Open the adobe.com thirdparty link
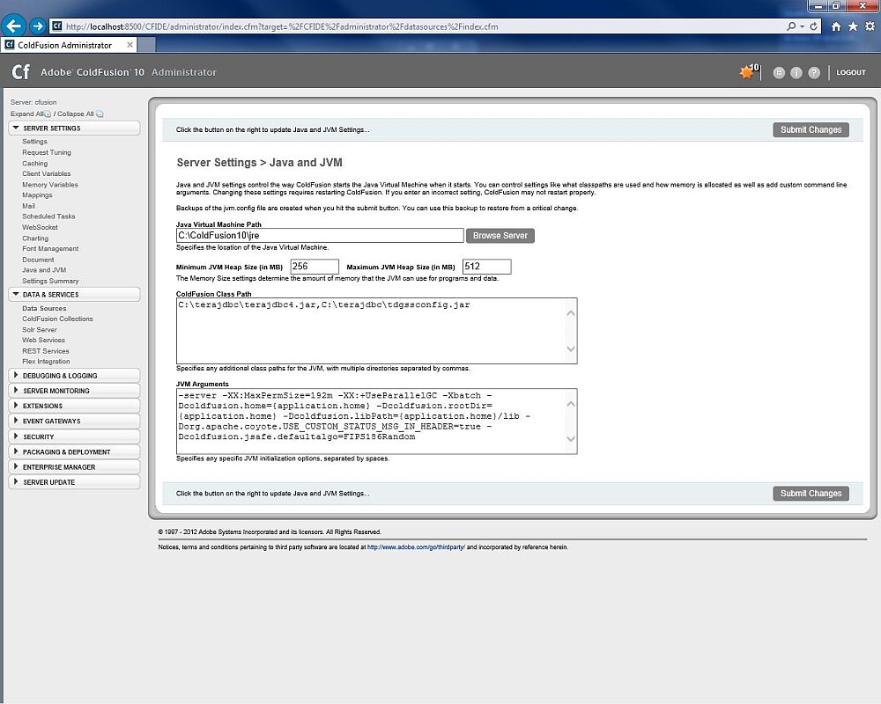The height and width of the screenshot is (704, 881). pos(416,546)
